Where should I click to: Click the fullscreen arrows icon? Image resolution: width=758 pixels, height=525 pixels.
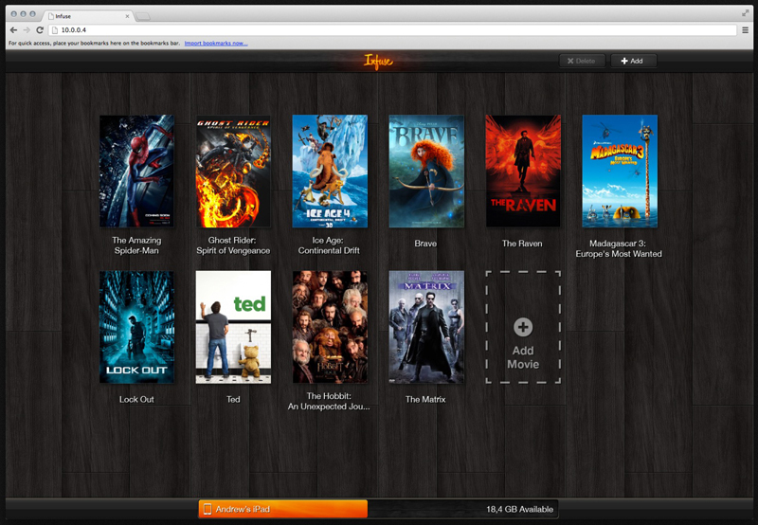pos(746,13)
